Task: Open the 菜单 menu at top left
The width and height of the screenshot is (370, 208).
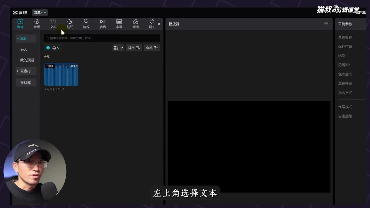Action: click(40, 12)
